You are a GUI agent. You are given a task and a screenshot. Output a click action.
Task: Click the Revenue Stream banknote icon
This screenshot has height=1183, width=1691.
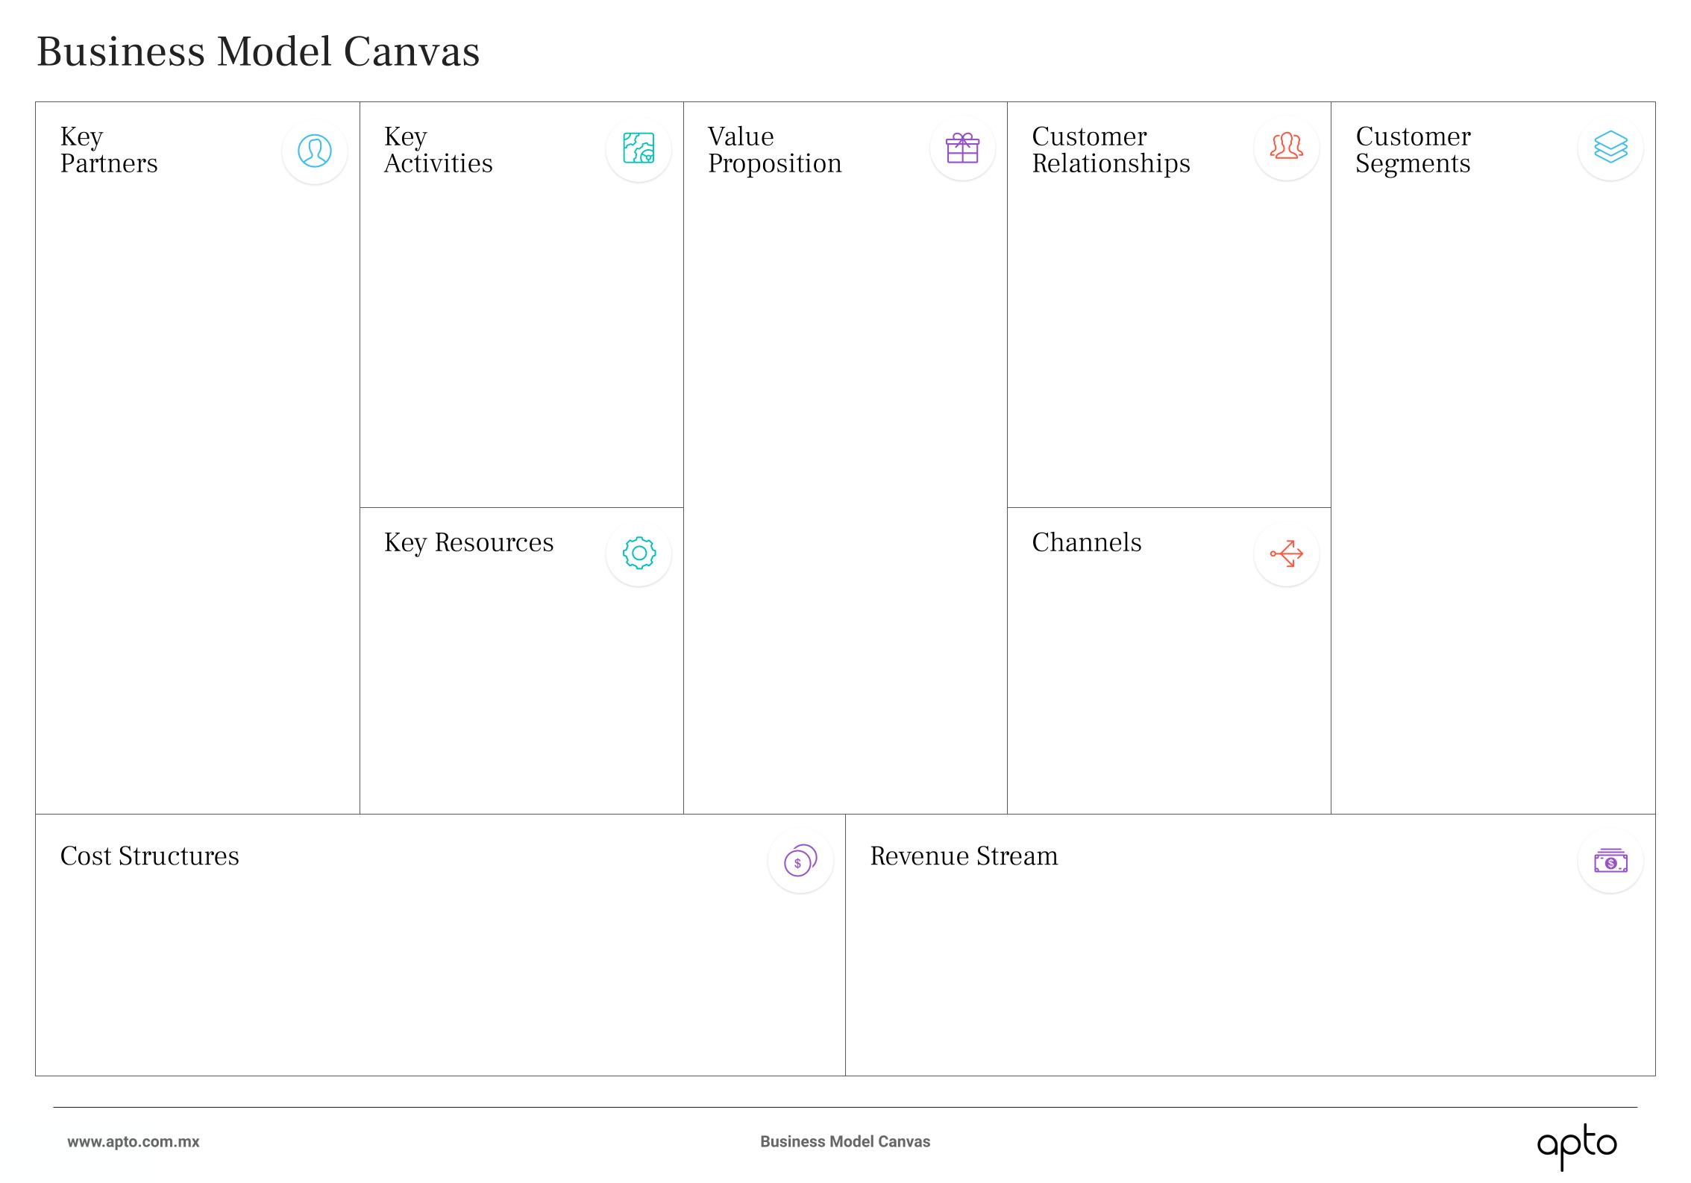pyautogui.click(x=1610, y=862)
